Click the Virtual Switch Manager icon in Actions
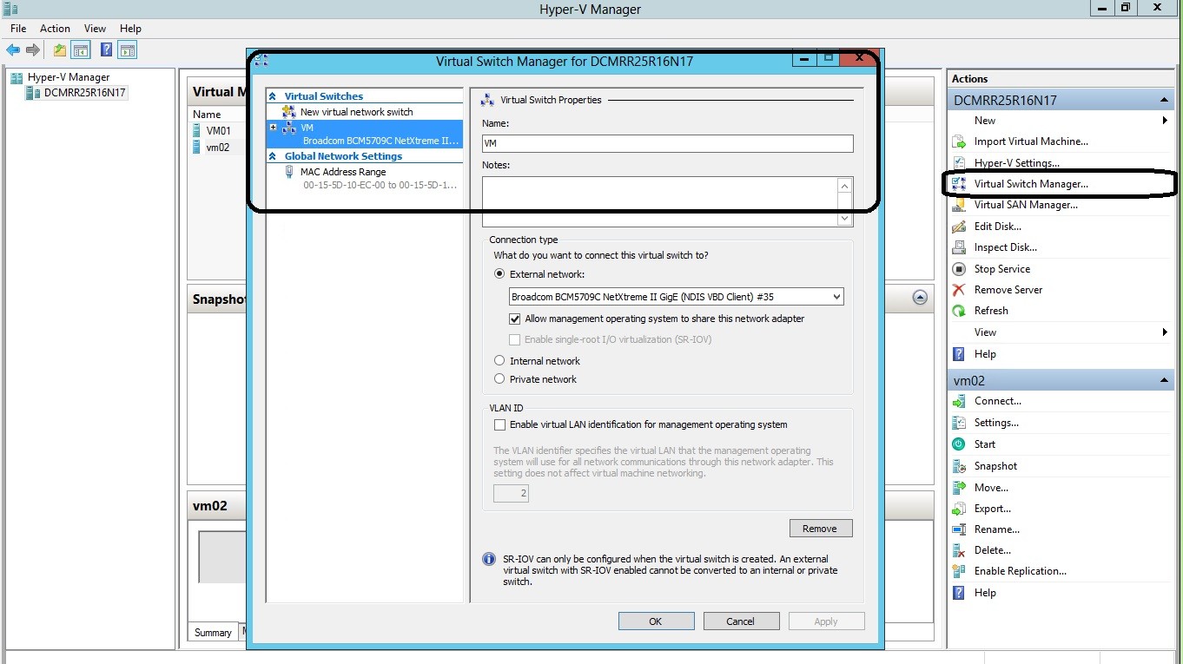 click(x=959, y=184)
